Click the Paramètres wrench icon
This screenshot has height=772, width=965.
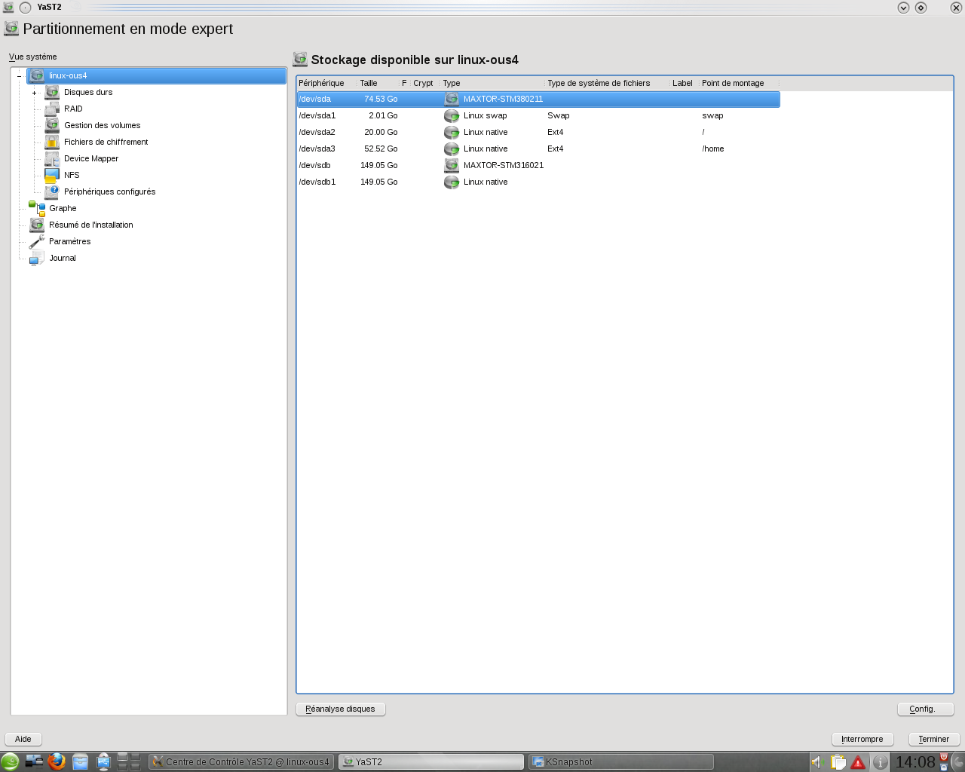[37, 241]
